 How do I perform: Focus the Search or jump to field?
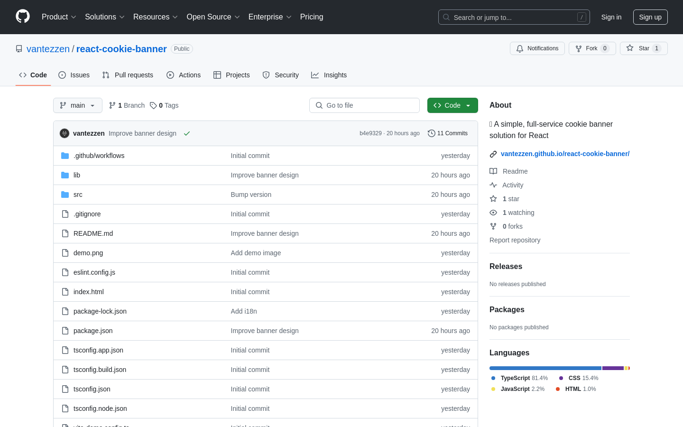tap(514, 17)
